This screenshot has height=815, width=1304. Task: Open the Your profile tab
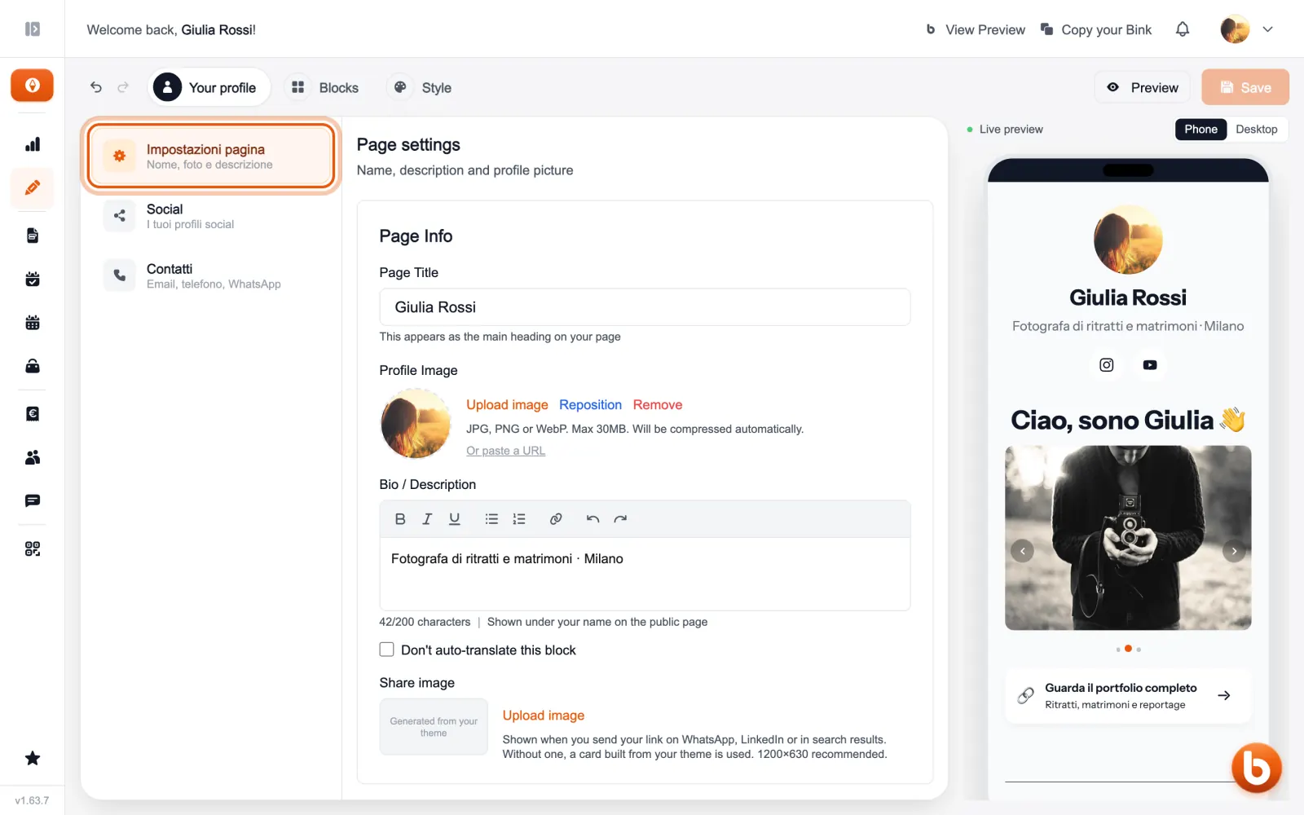tap(209, 87)
